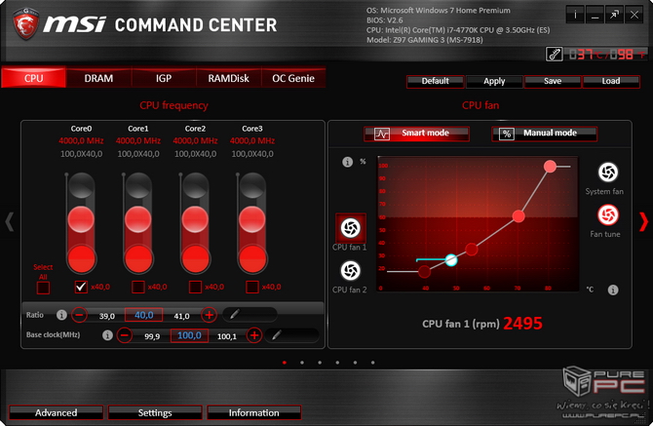Open the System fan icon
Viewport: 653px width, 426px height.
tap(608, 173)
